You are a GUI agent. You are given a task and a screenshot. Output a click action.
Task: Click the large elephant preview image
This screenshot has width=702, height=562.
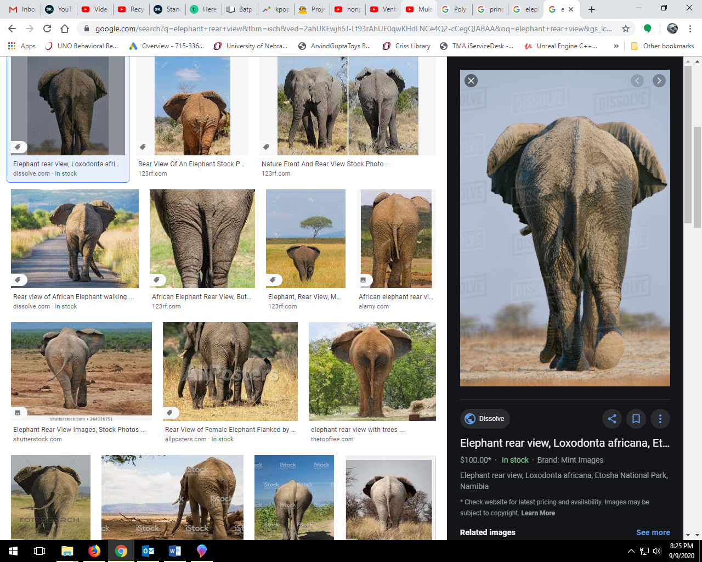coord(565,228)
